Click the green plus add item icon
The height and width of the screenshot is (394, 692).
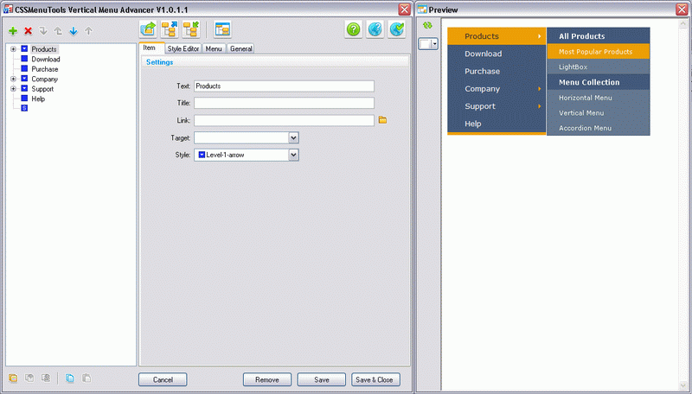point(13,31)
